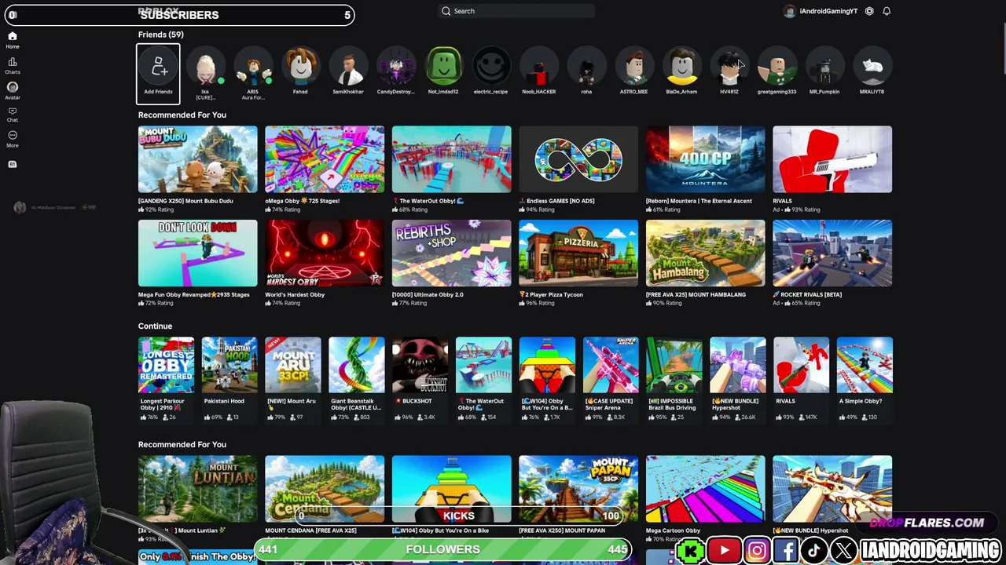The height and width of the screenshot is (565, 1006).
Task: Open friend Ika's avatar
Action: (205, 67)
